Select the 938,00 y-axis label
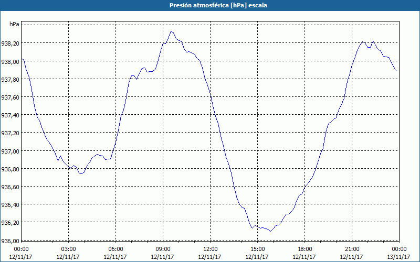 [10, 61]
